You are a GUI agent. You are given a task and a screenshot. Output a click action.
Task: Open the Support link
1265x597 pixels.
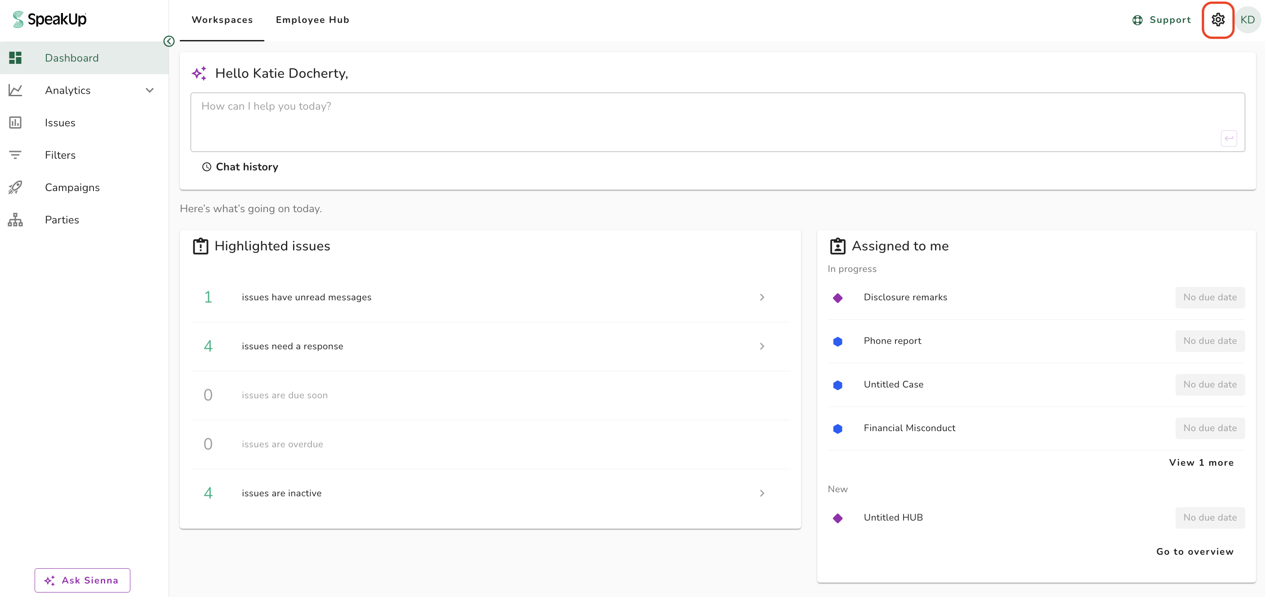coord(1162,20)
